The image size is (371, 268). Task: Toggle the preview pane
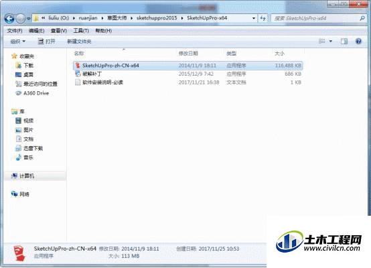click(344, 42)
